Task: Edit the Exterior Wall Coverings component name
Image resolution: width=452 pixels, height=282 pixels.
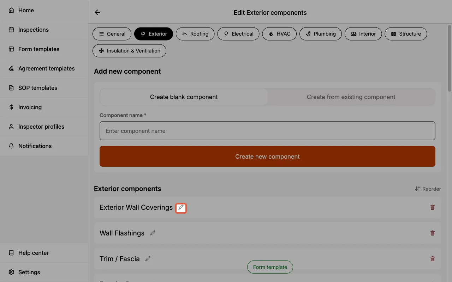Action: 181,208
